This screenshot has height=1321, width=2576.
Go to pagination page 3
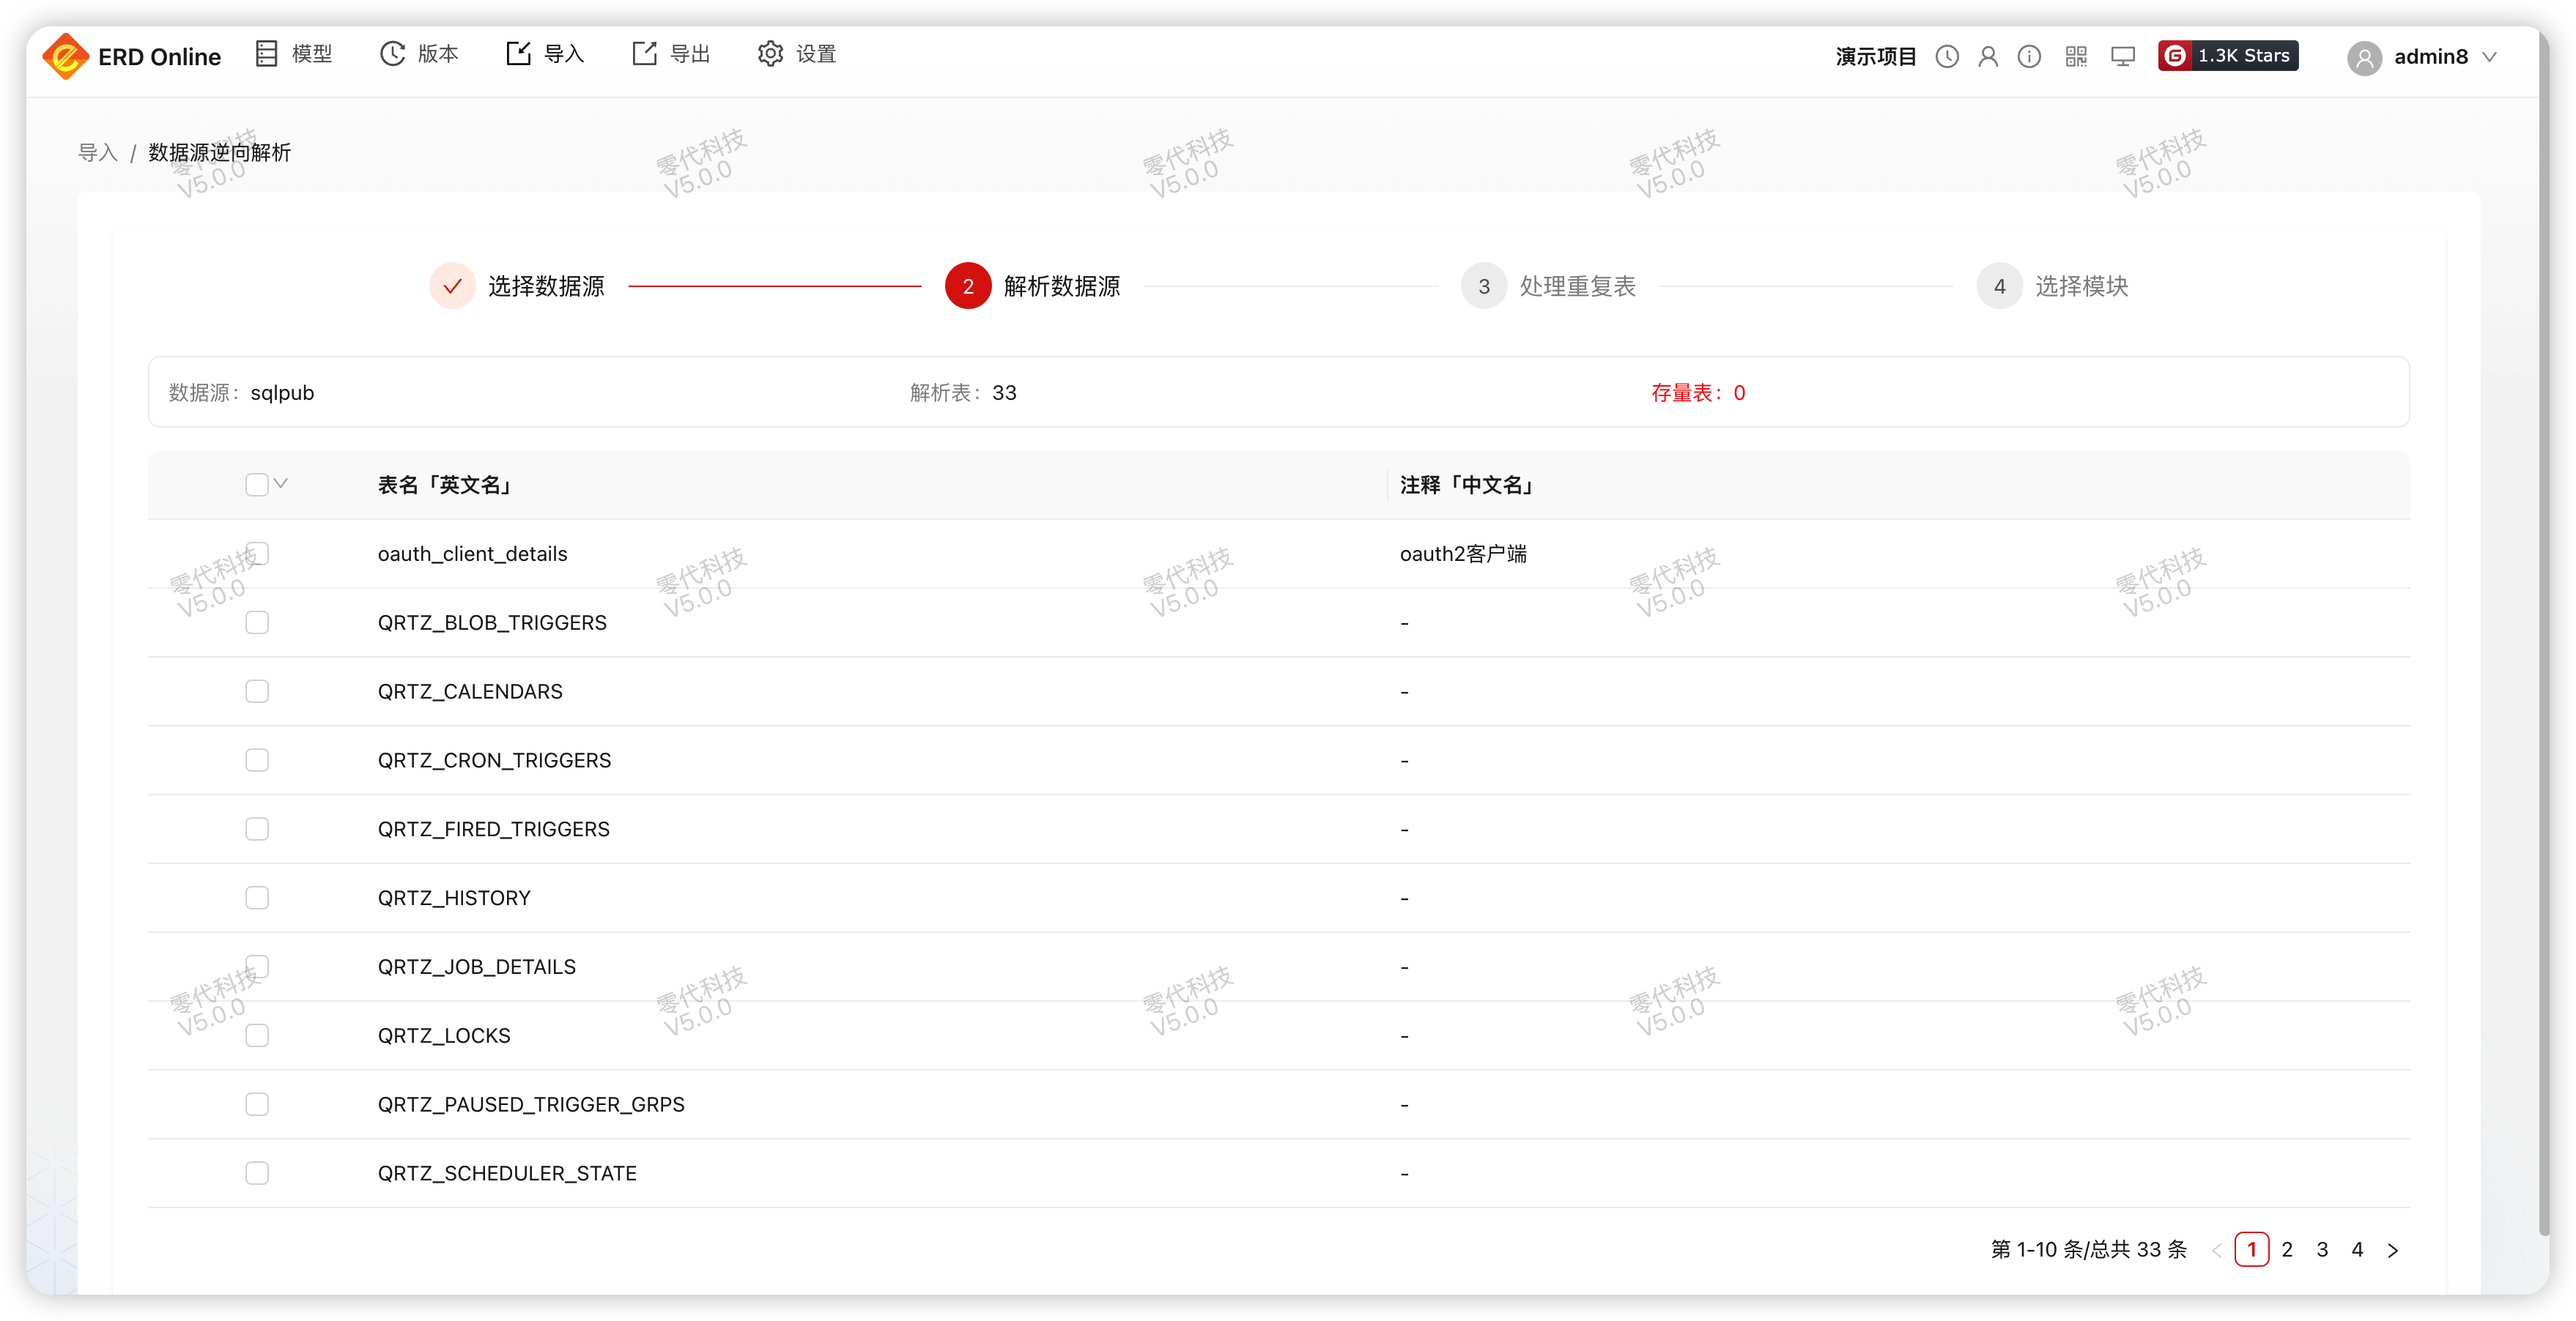pos(2322,1250)
